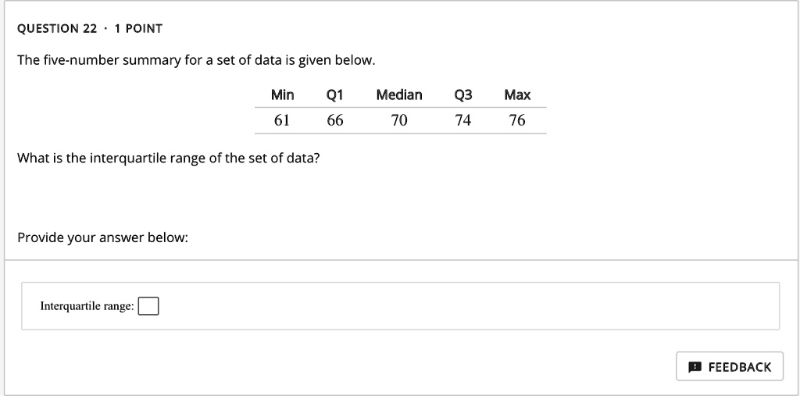Click the 'Interquartile range:' field label

click(87, 306)
